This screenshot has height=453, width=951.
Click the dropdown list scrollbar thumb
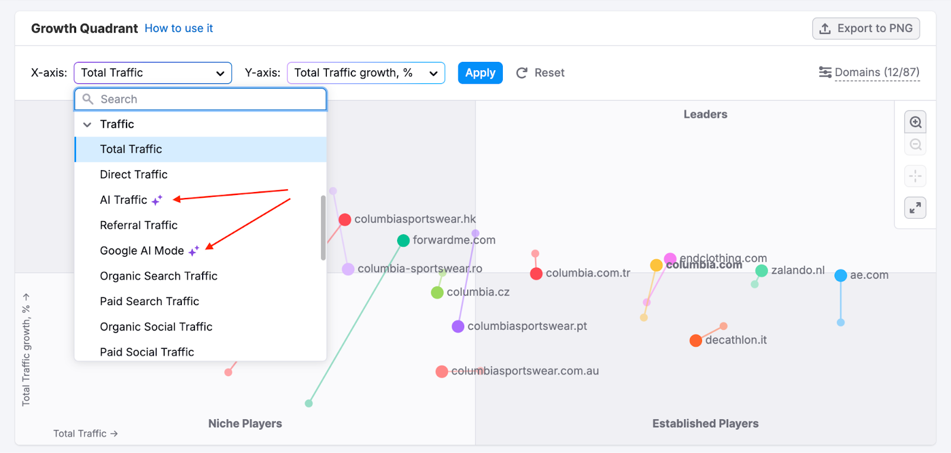coord(323,228)
